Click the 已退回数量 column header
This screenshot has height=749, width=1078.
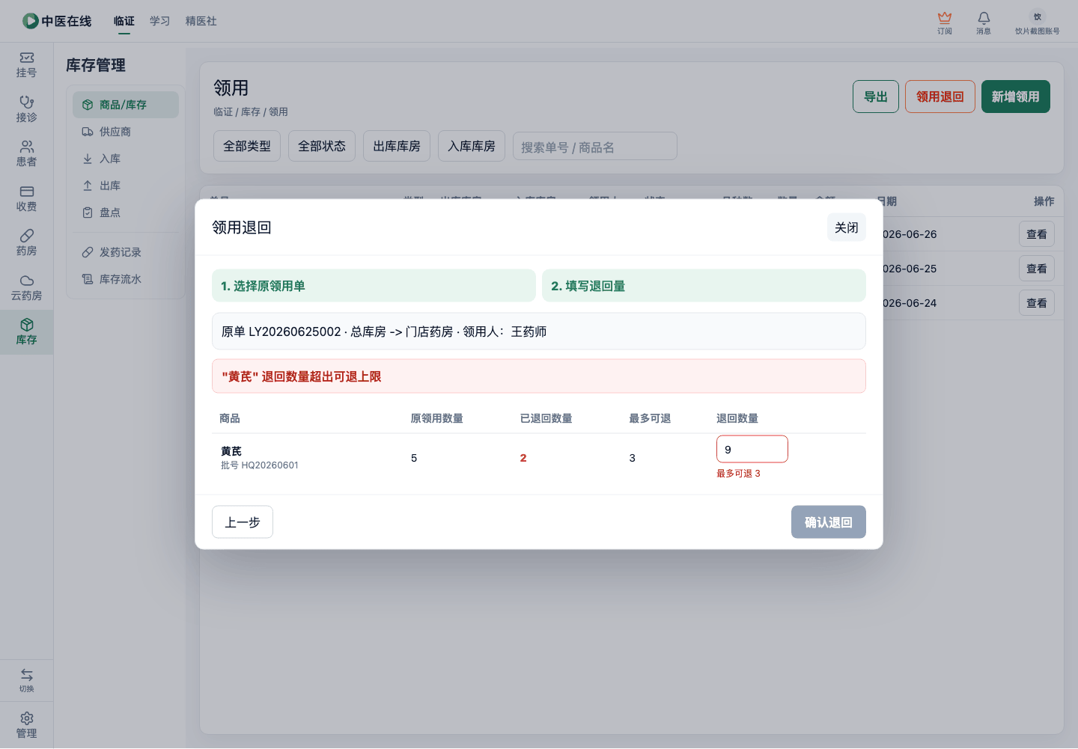(546, 418)
